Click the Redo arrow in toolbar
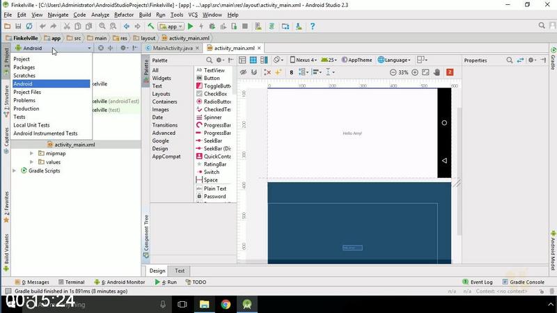557x313 pixels. tap(54, 26)
